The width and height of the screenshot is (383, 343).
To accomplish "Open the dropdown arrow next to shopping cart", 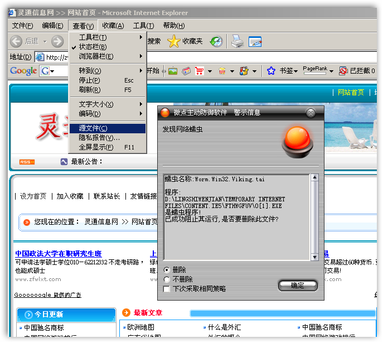I will tap(210, 71).
